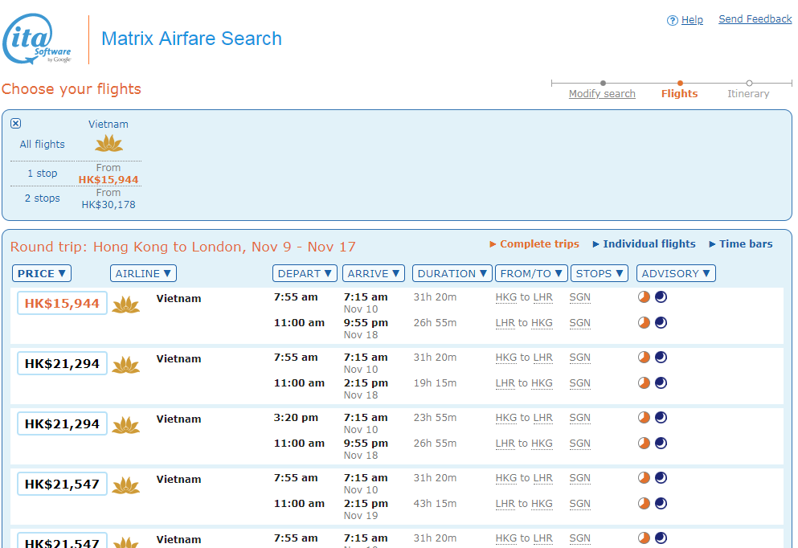Screen dimensions: 798x548
Task: Open the DEPART sort dropdown
Action: (305, 273)
